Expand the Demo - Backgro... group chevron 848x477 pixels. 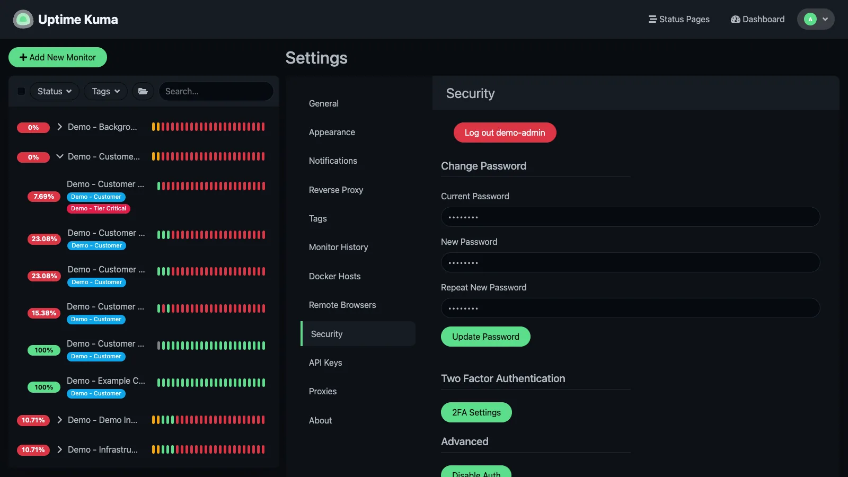click(x=60, y=127)
